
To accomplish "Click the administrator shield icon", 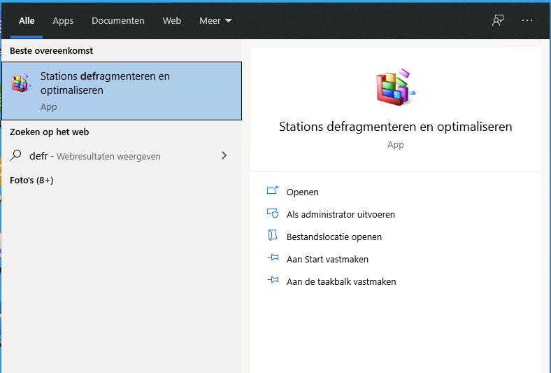I will click(x=272, y=213).
